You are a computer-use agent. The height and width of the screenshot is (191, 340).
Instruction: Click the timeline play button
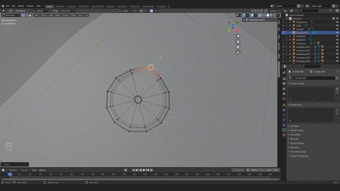tap(144, 170)
